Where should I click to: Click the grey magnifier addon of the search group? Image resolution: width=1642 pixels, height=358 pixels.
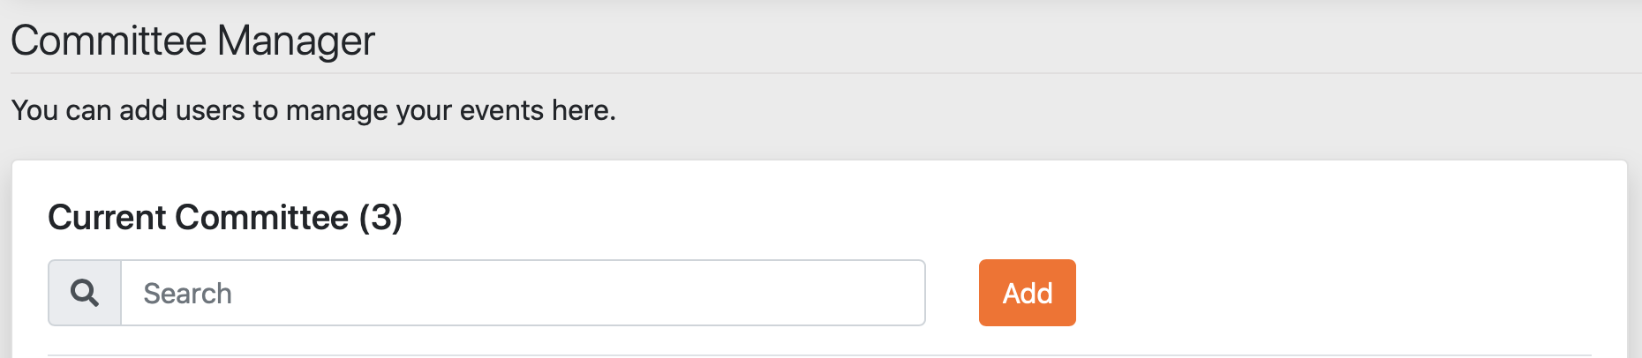[85, 293]
